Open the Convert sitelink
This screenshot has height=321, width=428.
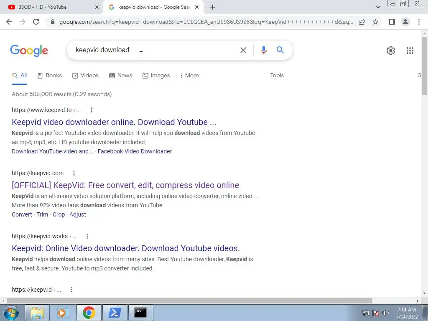pos(22,214)
